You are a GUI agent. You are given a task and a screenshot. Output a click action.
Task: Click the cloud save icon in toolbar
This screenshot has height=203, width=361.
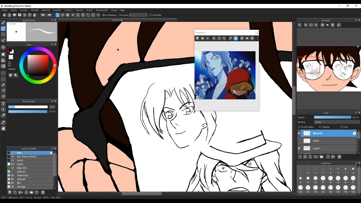click(x=4, y=15)
